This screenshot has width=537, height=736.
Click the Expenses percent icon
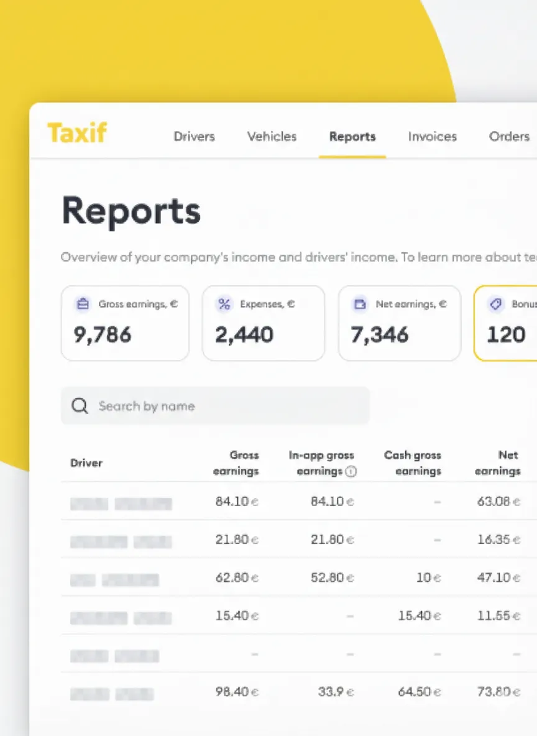click(x=224, y=305)
